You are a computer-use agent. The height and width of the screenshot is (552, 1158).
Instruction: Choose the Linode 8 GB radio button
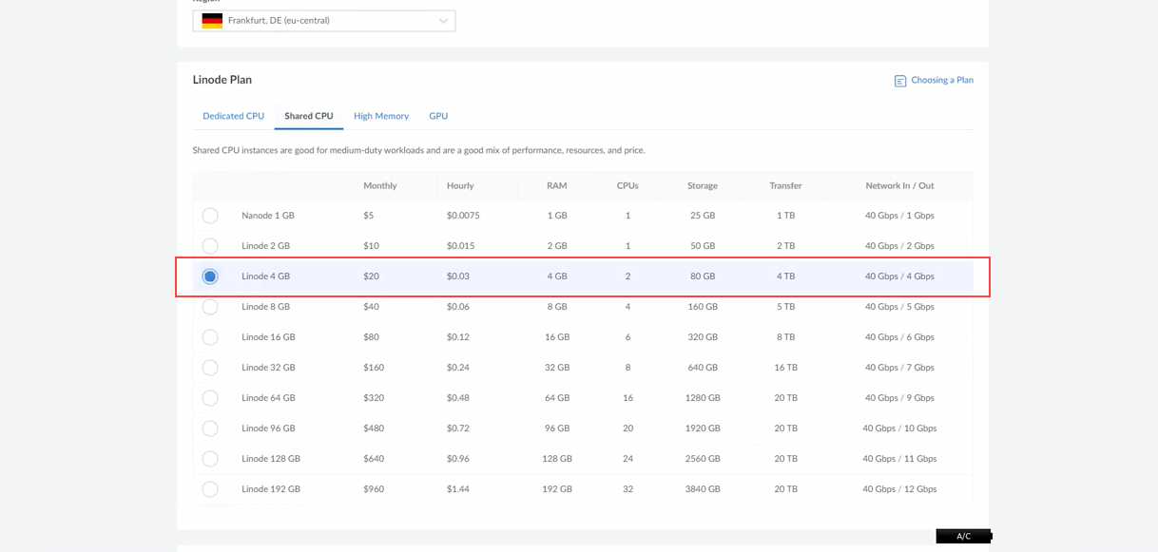pos(210,307)
